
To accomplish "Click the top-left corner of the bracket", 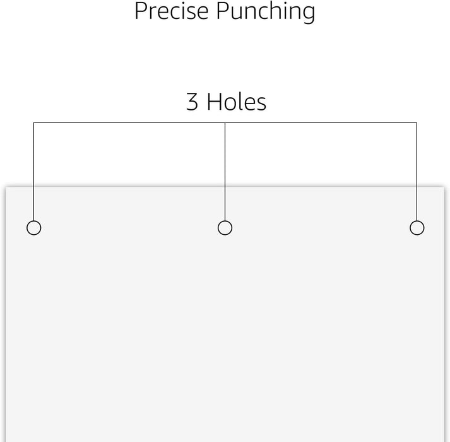I will point(34,123).
